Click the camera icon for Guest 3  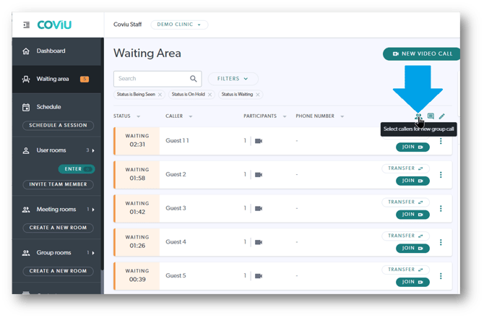coord(259,208)
